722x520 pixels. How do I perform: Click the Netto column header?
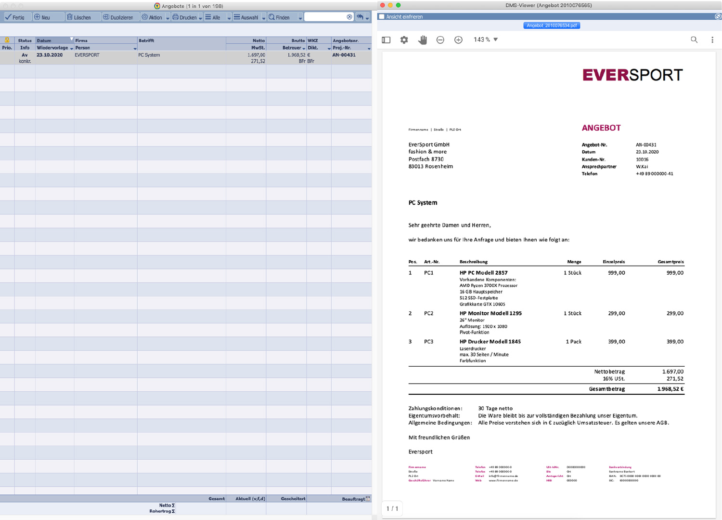[246, 40]
